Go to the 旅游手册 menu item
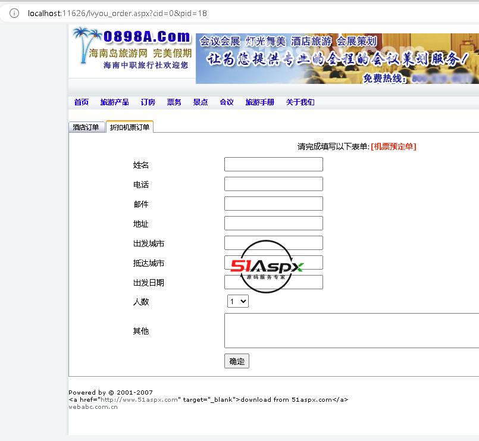 click(x=260, y=102)
